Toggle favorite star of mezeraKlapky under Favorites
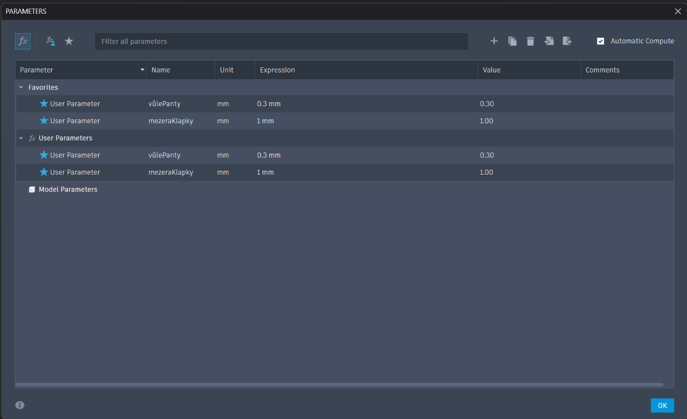Image resolution: width=687 pixels, height=419 pixels. click(x=44, y=121)
